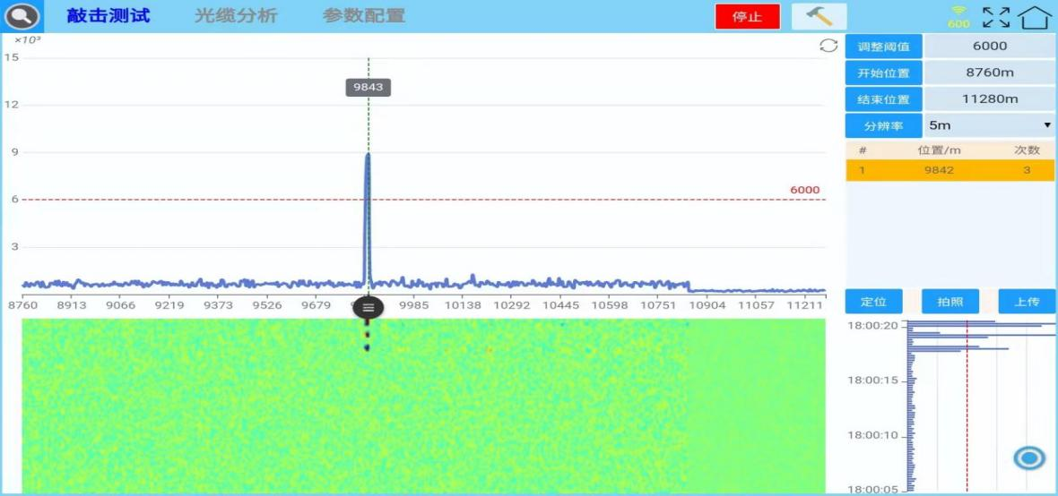This screenshot has height=496, width=1058.
Task: Tap the blue circular floating button
Action: 1029,458
